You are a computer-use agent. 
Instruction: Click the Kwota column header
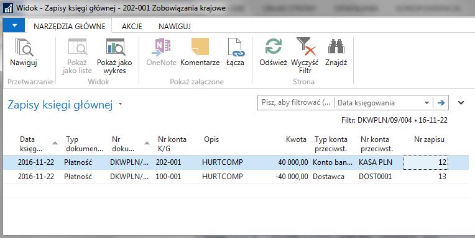coord(296,139)
